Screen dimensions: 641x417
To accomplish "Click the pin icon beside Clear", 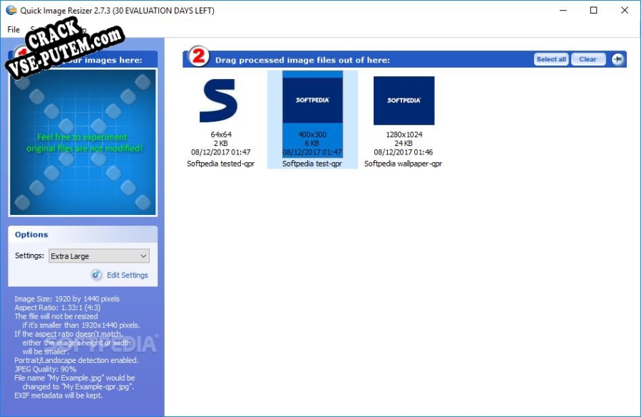I will point(617,59).
